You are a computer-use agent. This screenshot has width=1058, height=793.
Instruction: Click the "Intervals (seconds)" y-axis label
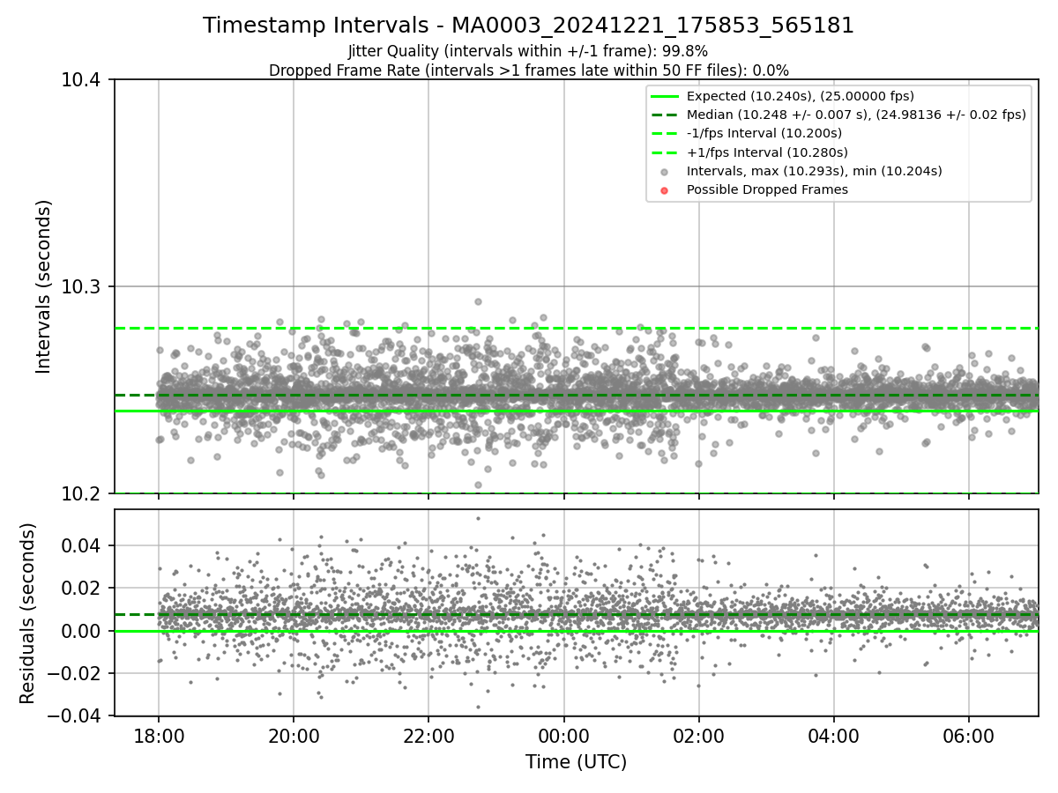click(44, 286)
